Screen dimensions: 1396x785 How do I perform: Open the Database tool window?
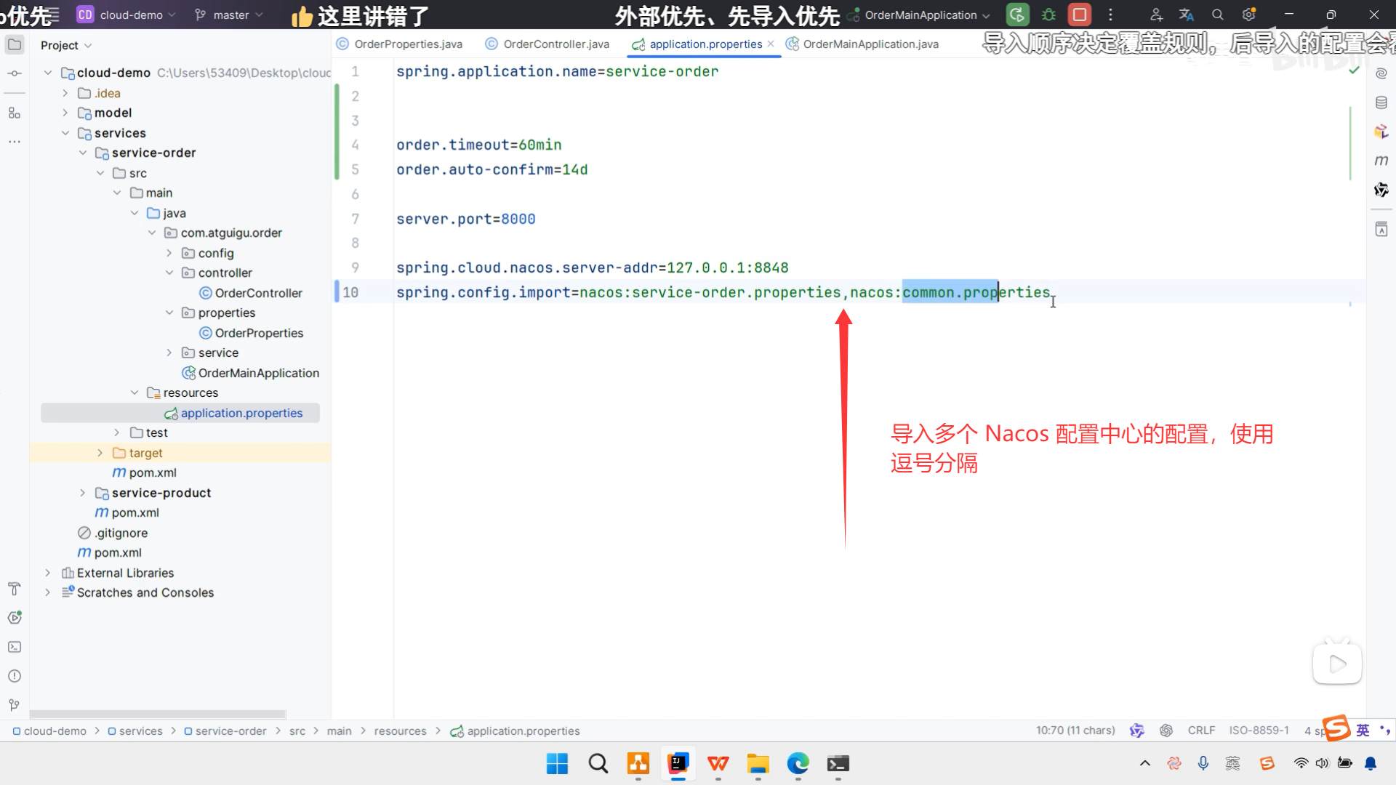click(x=1382, y=102)
